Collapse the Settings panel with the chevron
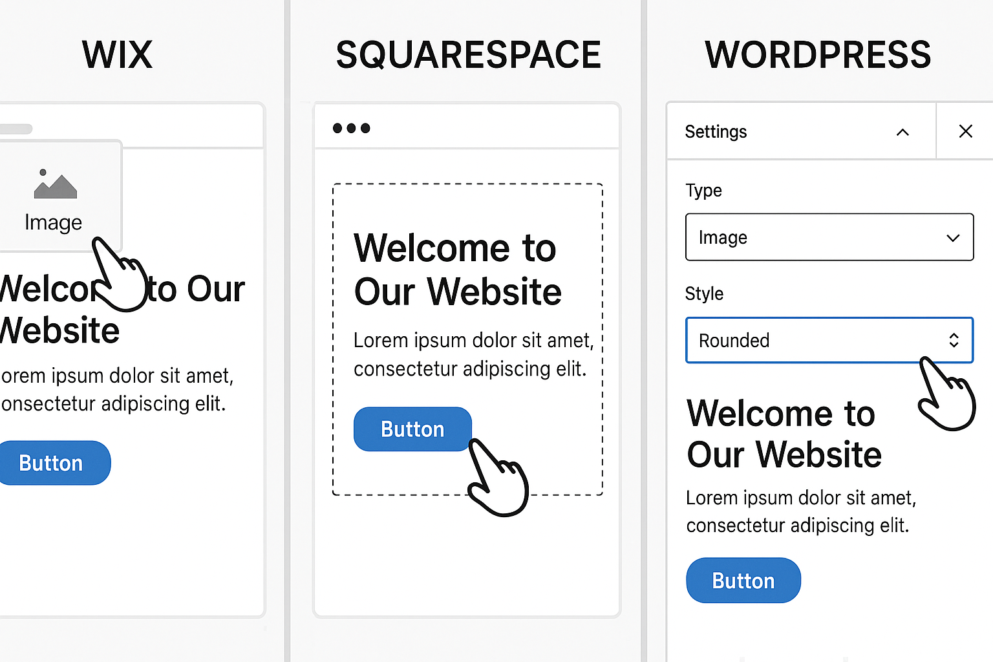 coord(902,133)
